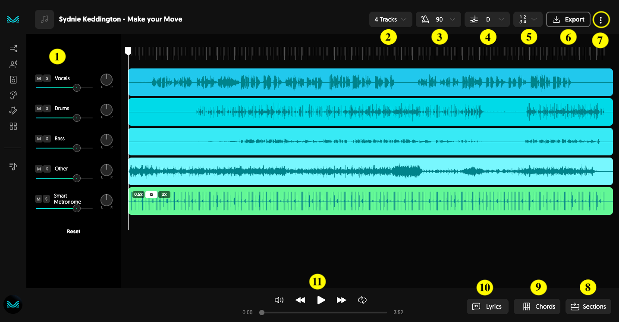Reset all mixer settings
Image resolution: width=619 pixels, height=322 pixels.
click(x=73, y=231)
